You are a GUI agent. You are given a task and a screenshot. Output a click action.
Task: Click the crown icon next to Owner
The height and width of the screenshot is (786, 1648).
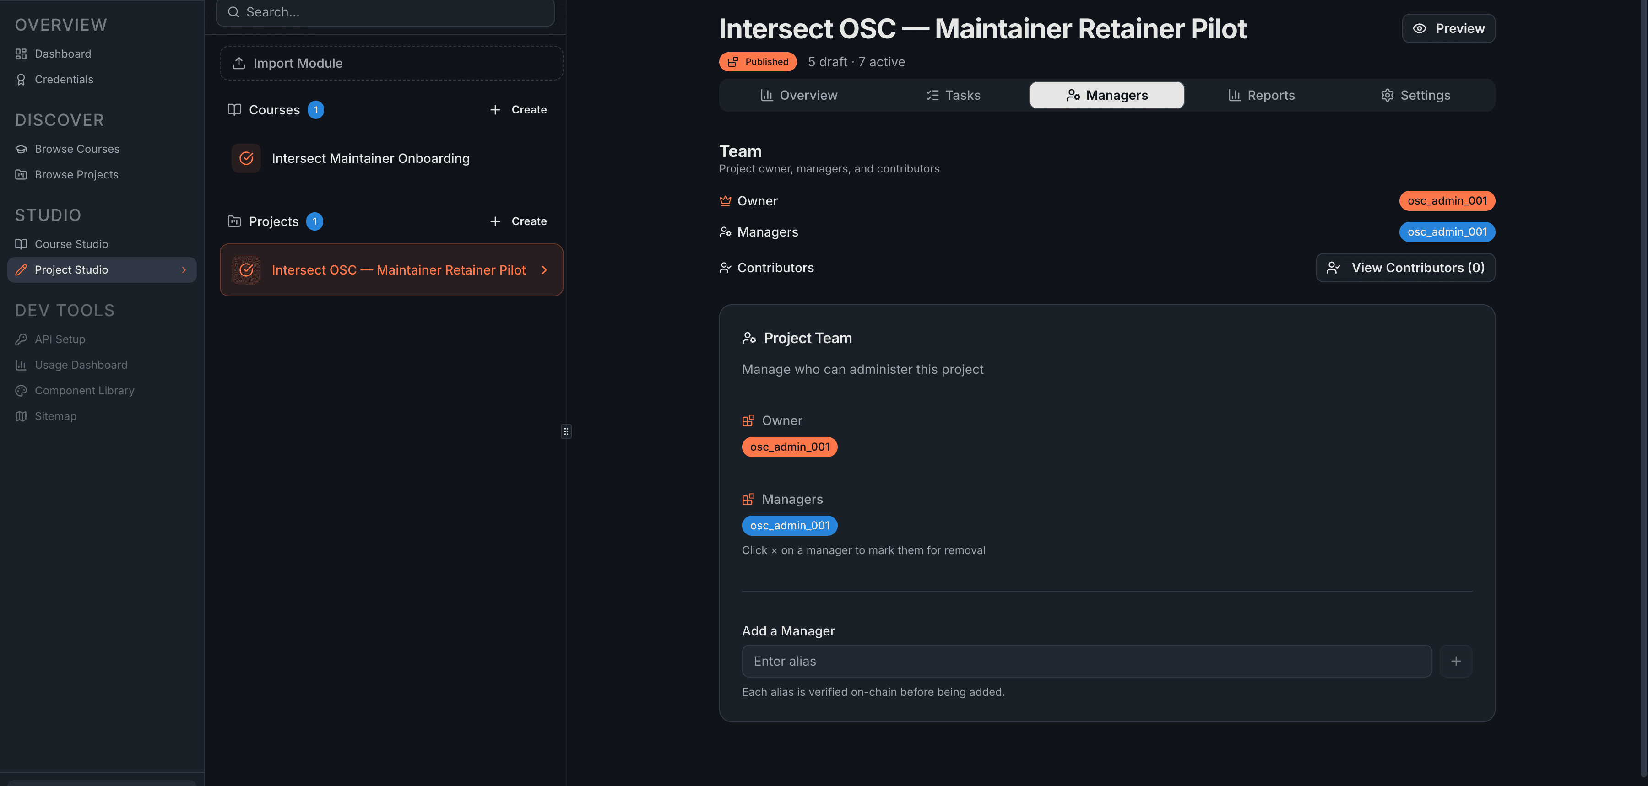(x=725, y=200)
